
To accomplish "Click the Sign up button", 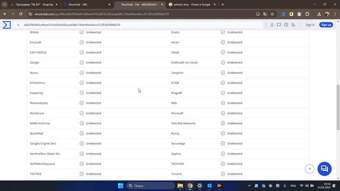I will click(326, 25).
